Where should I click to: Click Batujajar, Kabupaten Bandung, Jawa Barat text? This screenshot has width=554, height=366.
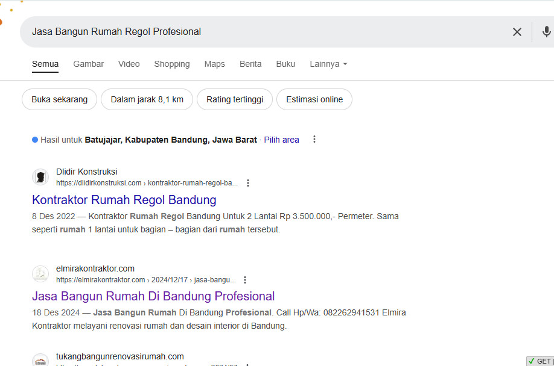pyautogui.click(x=171, y=140)
